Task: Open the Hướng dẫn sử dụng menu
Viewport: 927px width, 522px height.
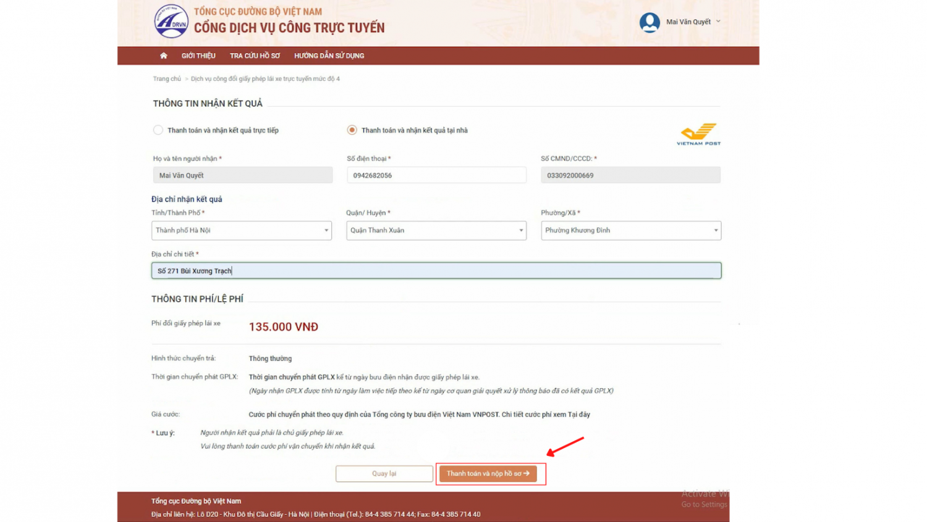Action: (329, 56)
